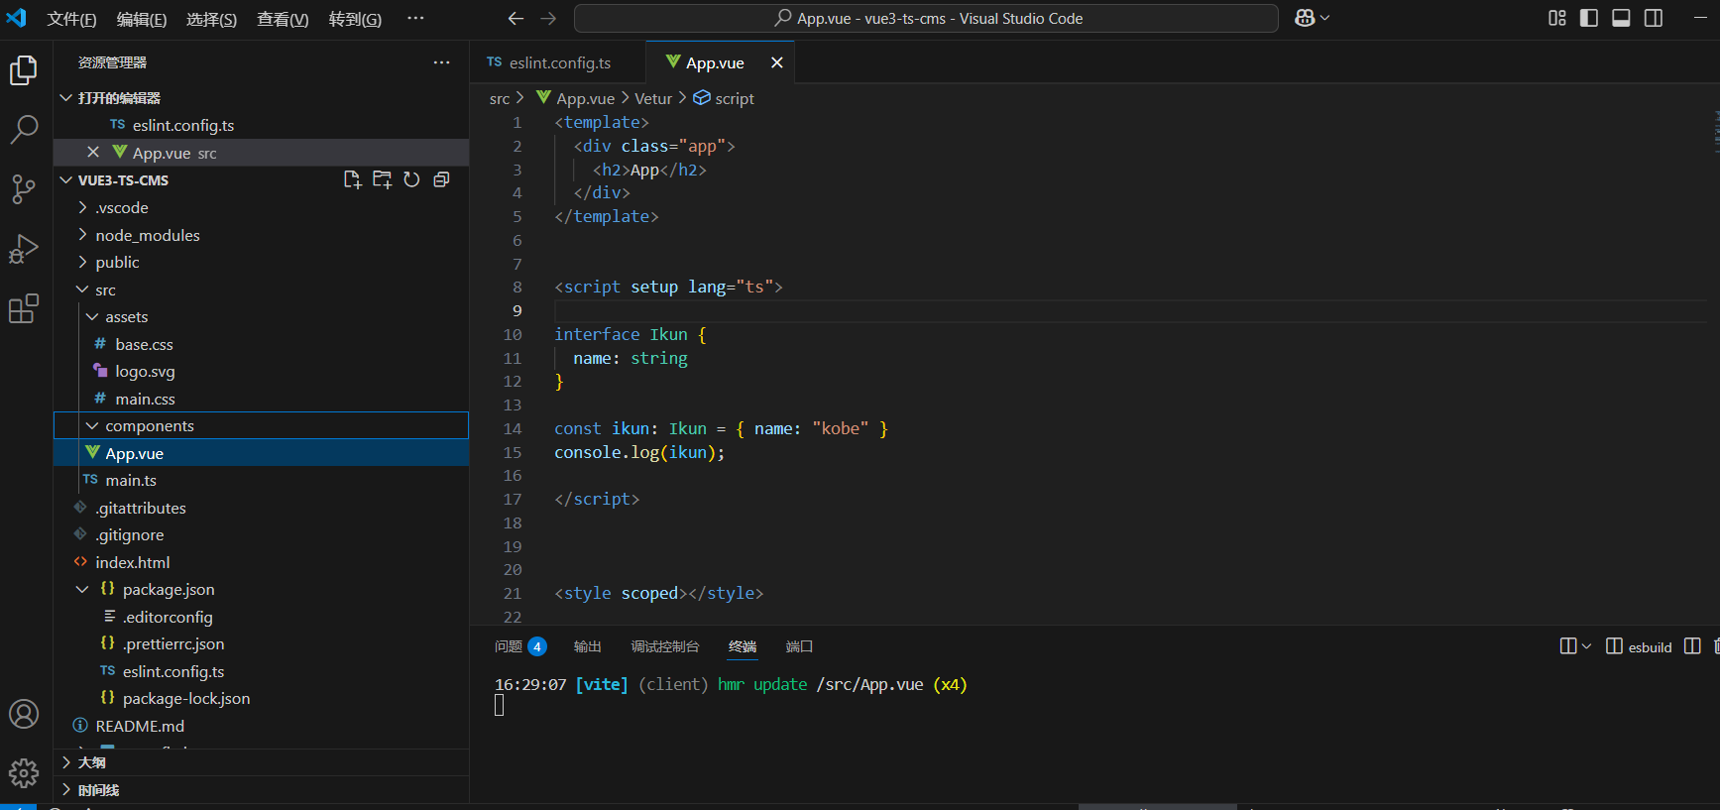Switch to the 输出 output tab
The image size is (1720, 810).
click(588, 646)
